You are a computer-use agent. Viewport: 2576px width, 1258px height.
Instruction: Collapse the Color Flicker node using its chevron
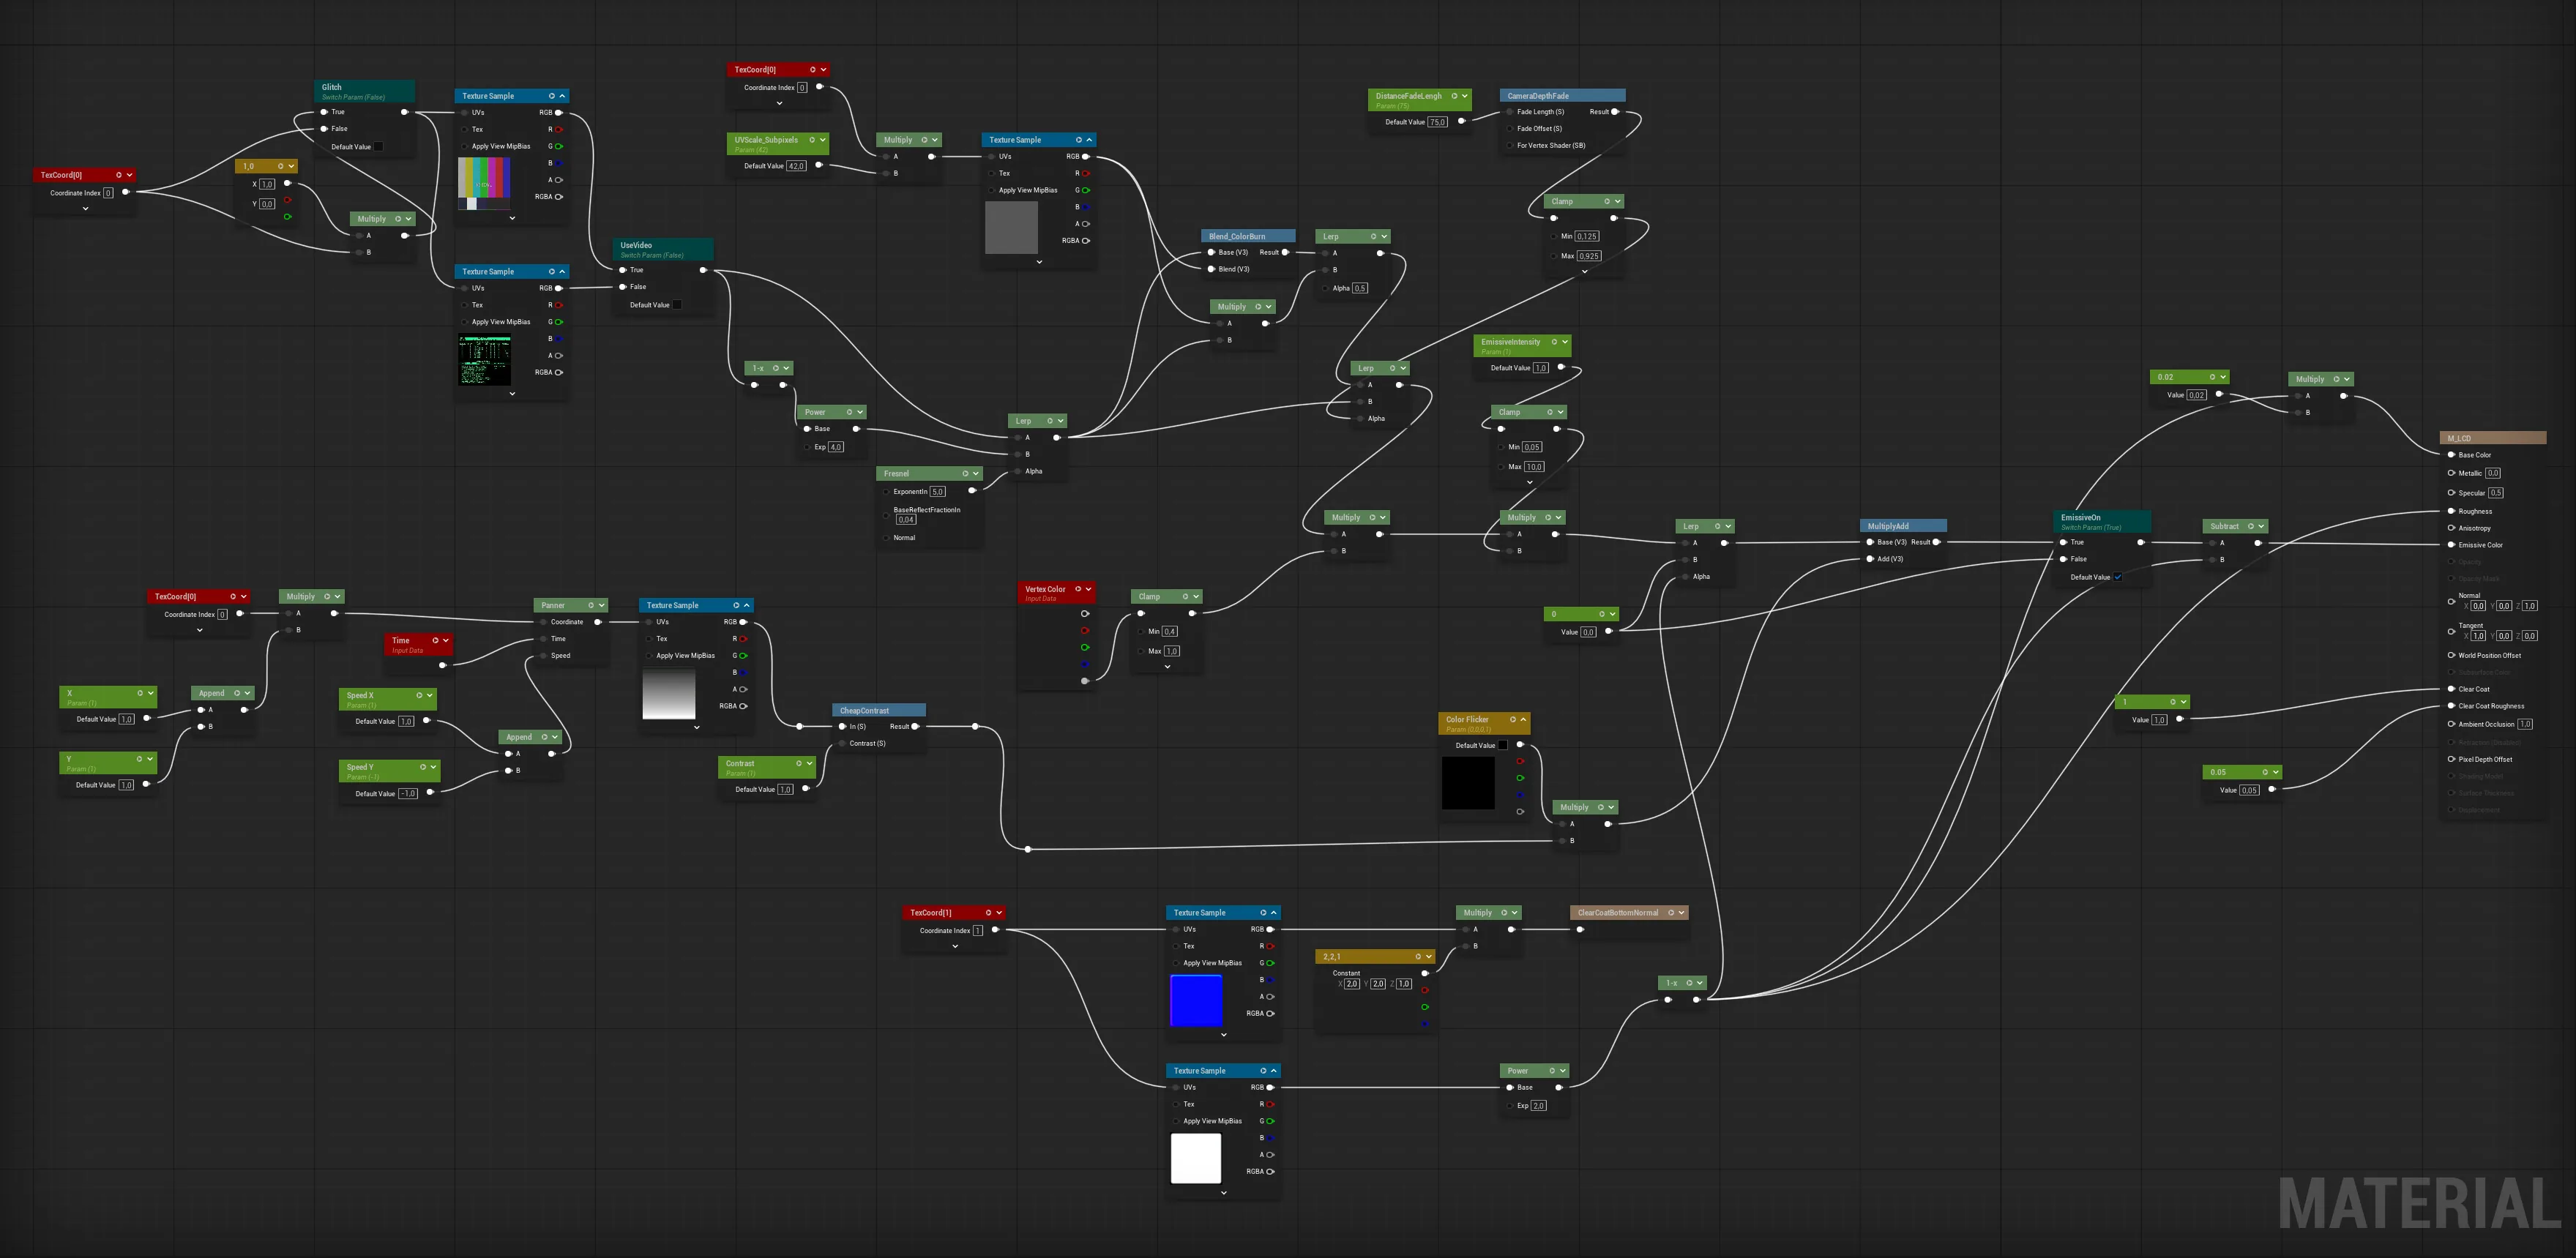[x=1523, y=719]
